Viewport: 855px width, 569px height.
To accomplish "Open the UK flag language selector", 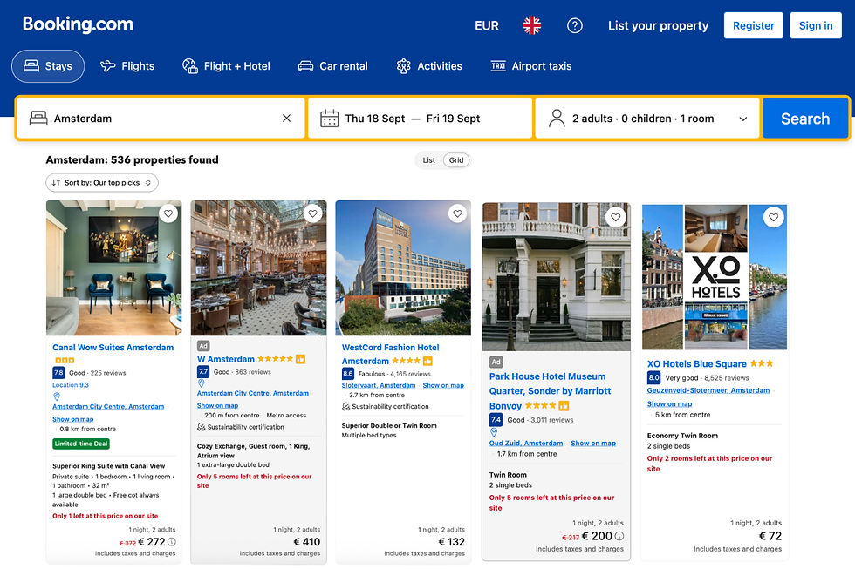I will [531, 25].
